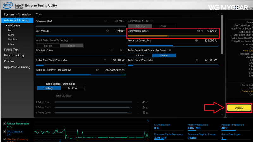Go to Benchmarking section
The image size is (253, 142).
[14, 55]
